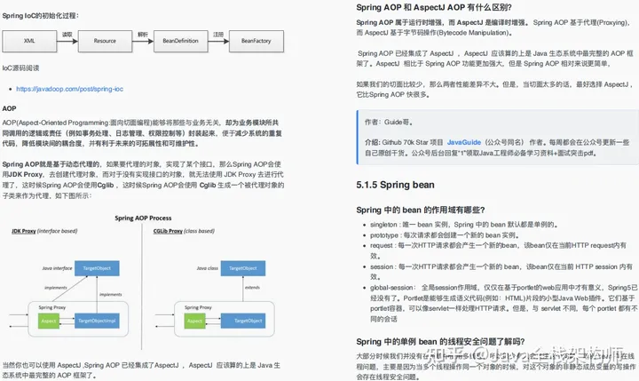This screenshot has width=639, height=381.
Task: Open the JavaGuide project link
Action: (464, 142)
